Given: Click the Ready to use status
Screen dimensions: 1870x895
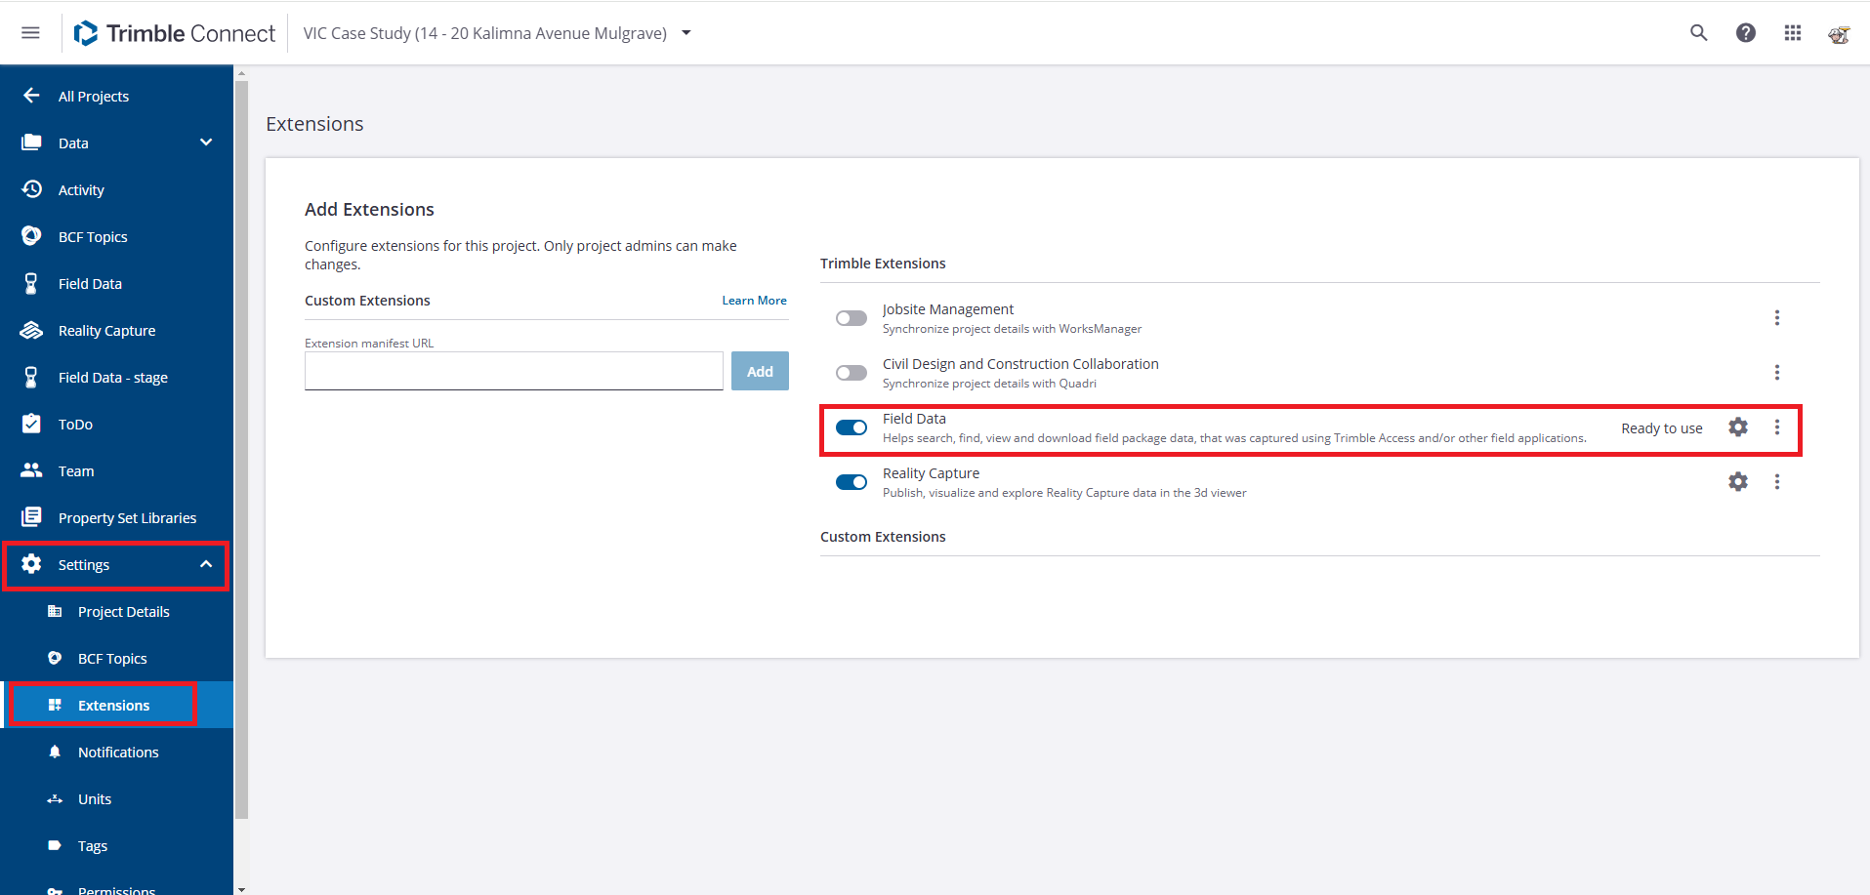Looking at the screenshot, I should (1662, 428).
